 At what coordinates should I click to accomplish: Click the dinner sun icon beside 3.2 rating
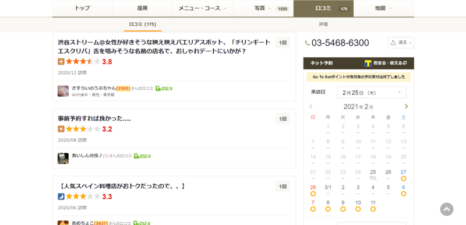[x=61, y=129]
